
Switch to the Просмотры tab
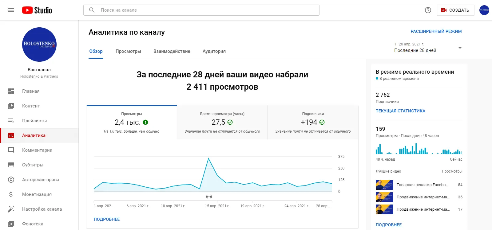[128, 51]
